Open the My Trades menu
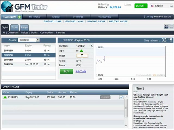The width and height of the screenshot is (174, 130). pyautogui.click(x=35, y=17)
